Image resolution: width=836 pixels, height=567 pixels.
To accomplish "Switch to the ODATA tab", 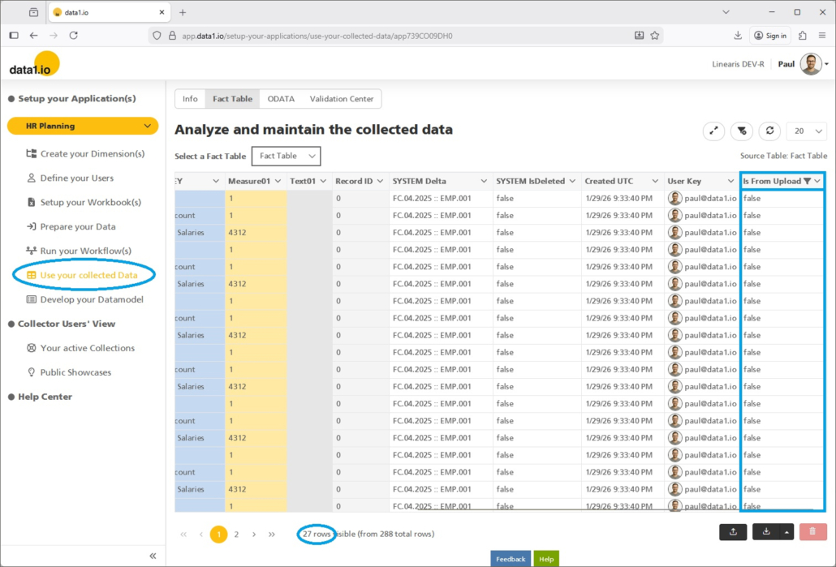I will [x=281, y=99].
